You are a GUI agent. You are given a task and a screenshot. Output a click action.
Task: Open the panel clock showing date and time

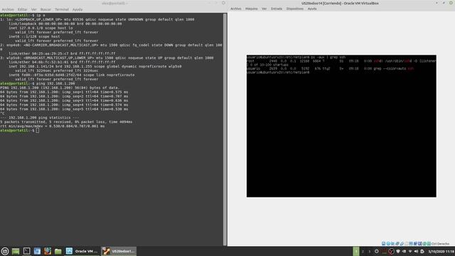pyautogui.click(x=441, y=251)
